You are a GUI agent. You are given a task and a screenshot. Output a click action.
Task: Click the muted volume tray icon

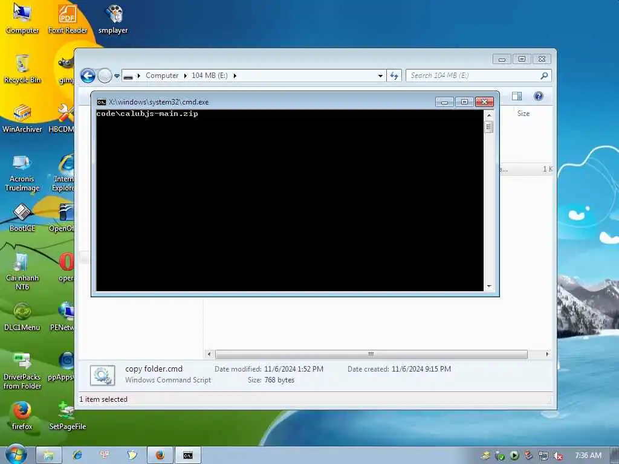click(x=558, y=456)
